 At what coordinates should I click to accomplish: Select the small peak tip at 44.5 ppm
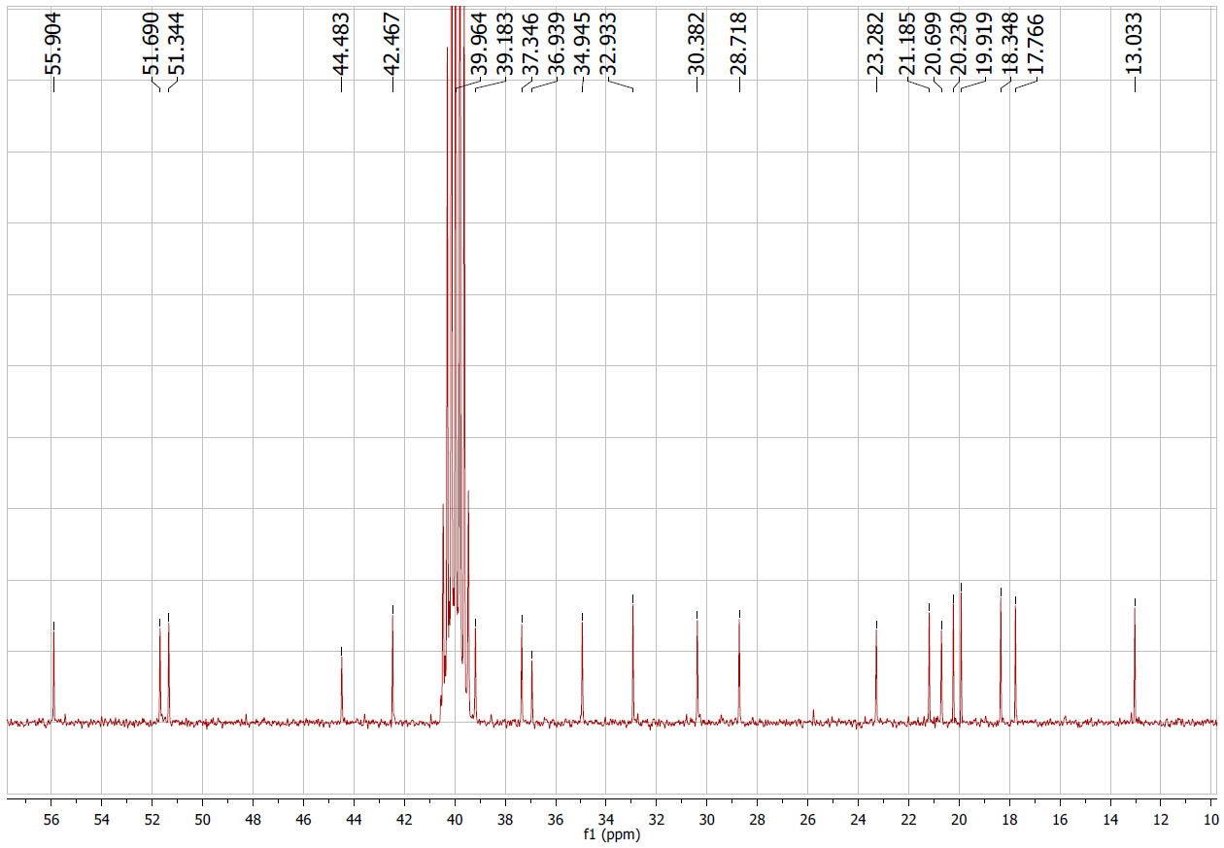click(x=342, y=649)
